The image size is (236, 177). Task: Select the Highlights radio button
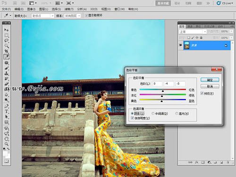point(177,113)
